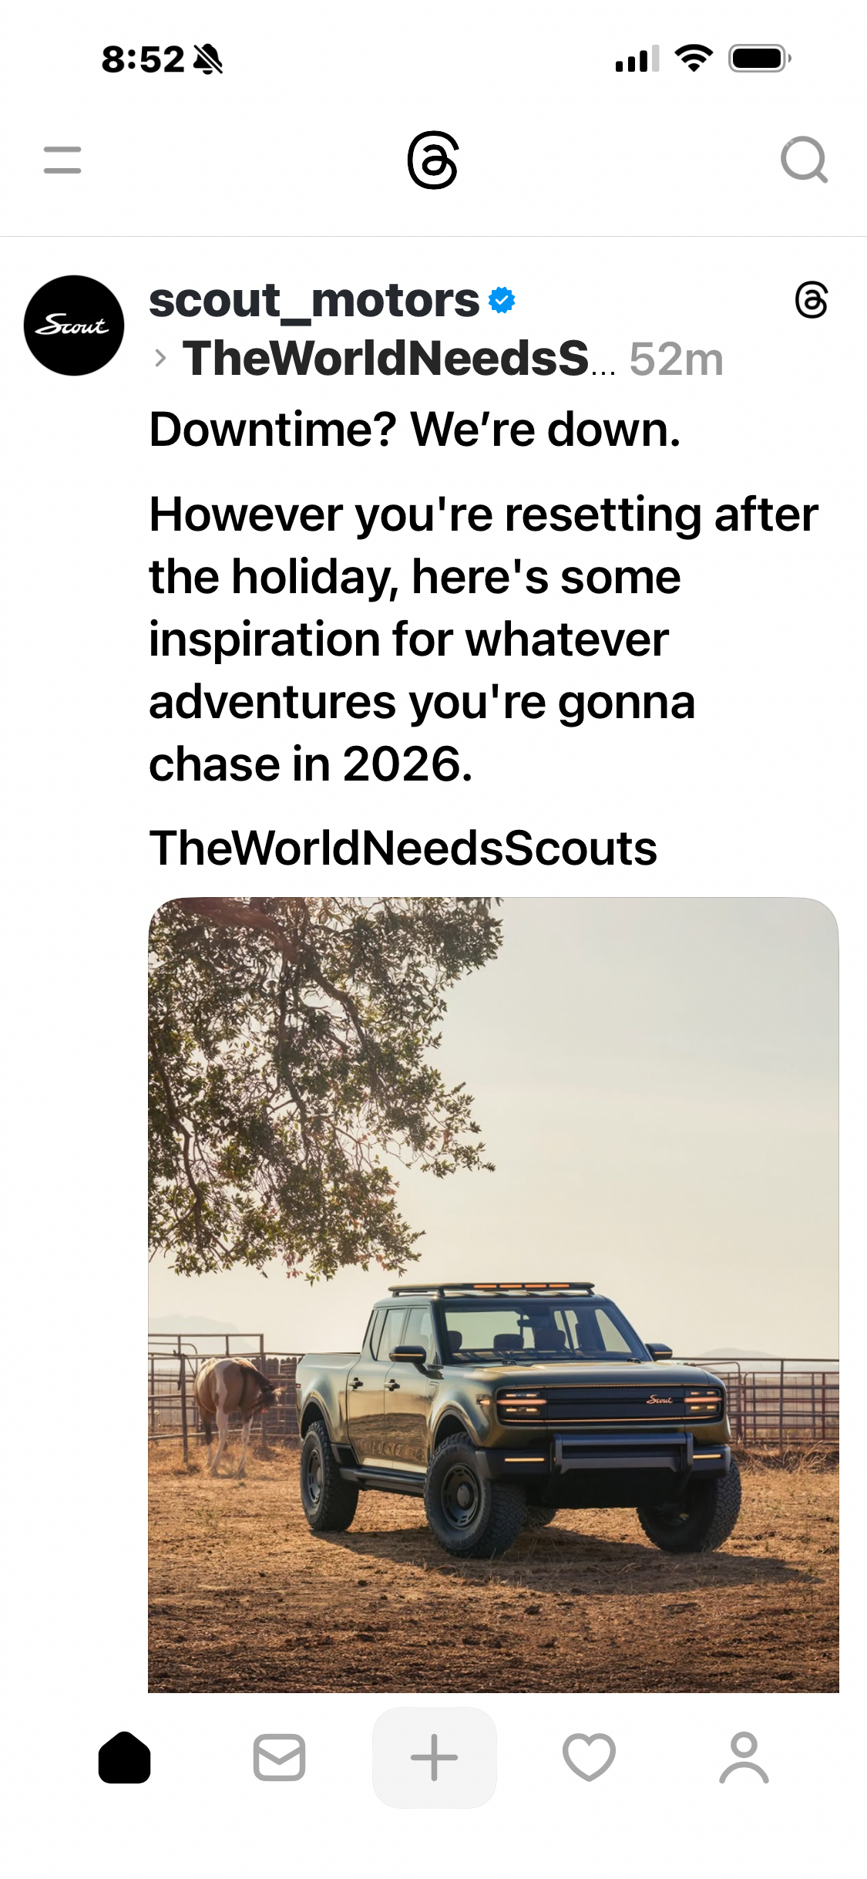Tap the Scout profile avatar

click(74, 326)
